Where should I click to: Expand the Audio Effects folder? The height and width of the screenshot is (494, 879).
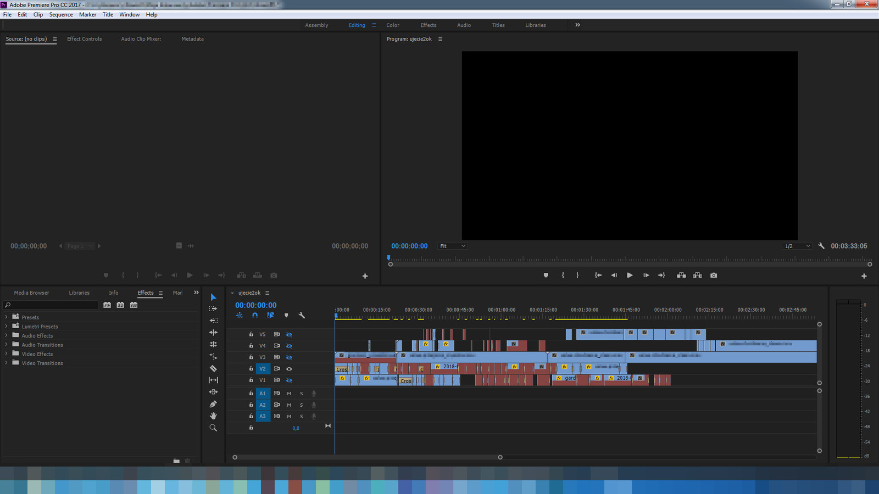(6, 336)
